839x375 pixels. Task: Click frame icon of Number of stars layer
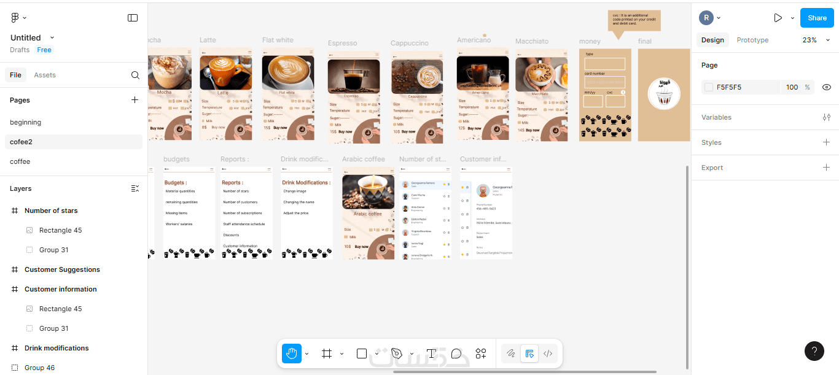pos(15,211)
